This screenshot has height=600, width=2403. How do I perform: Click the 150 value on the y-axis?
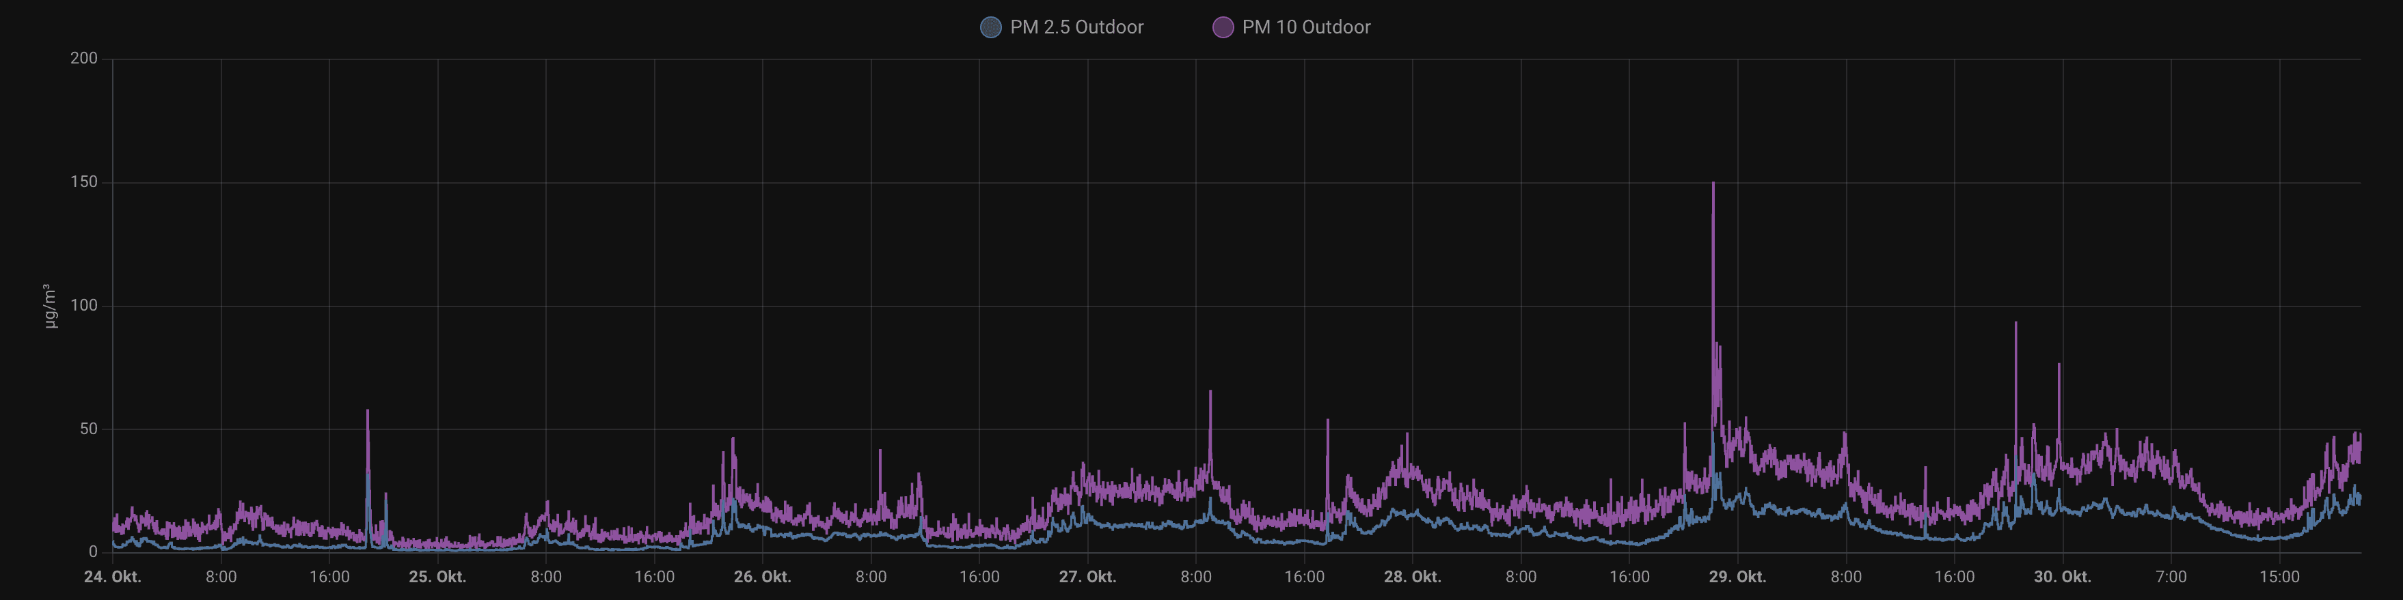[84, 182]
